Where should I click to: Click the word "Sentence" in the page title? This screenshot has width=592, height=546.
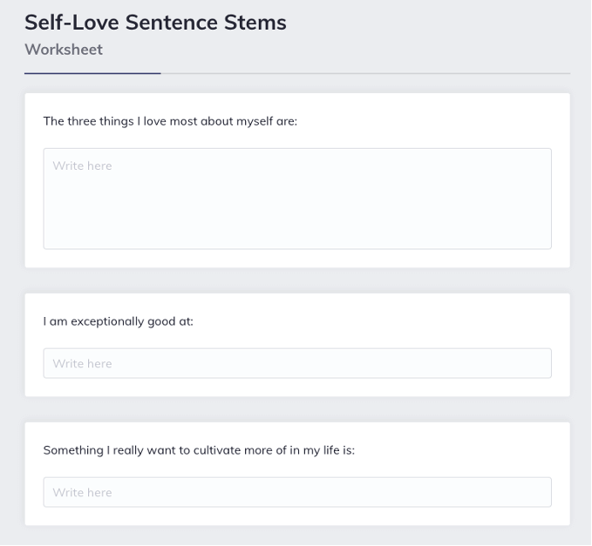(172, 23)
